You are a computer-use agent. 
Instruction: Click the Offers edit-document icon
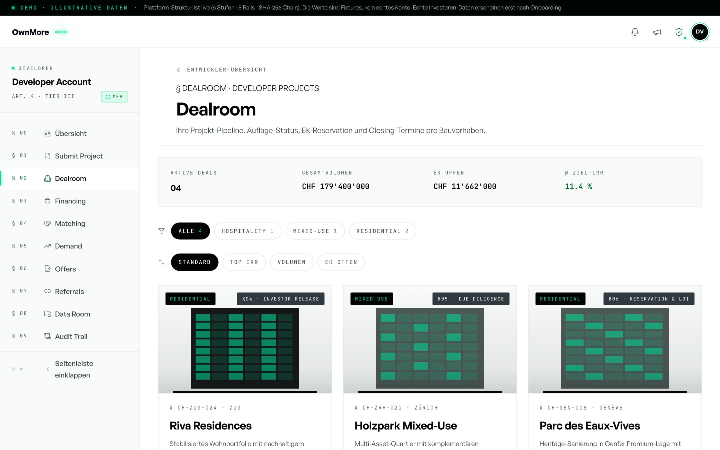pyautogui.click(x=47, y=269)
